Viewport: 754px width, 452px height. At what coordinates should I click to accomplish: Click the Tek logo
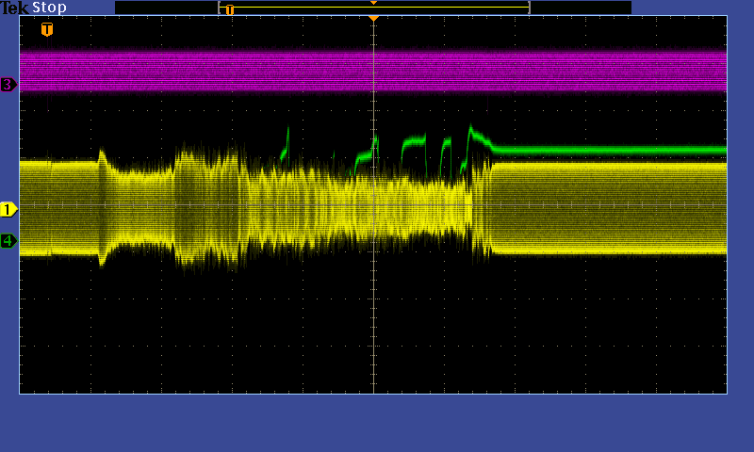[x=15, y=8]
